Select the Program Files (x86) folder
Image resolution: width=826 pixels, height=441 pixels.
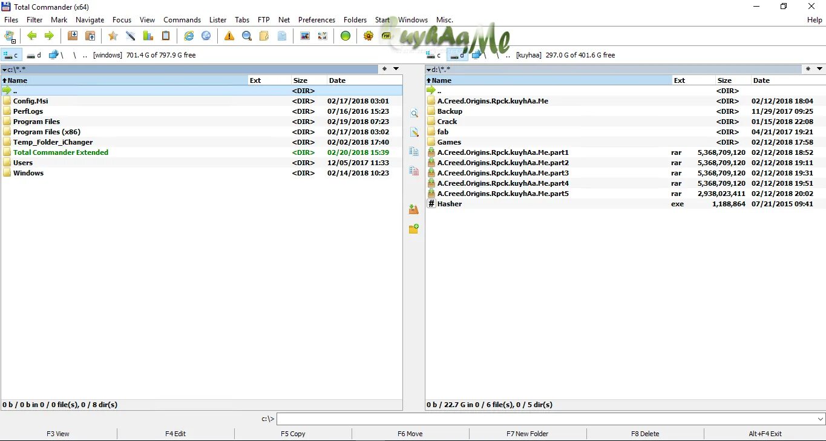point(202,132)
